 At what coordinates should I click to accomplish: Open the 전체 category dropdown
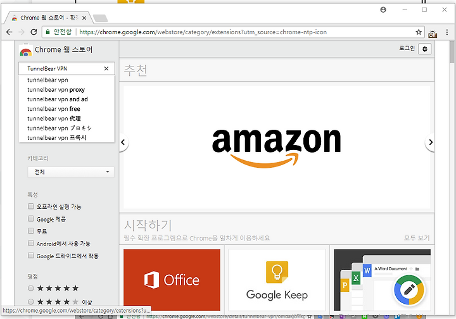point(71,172)
